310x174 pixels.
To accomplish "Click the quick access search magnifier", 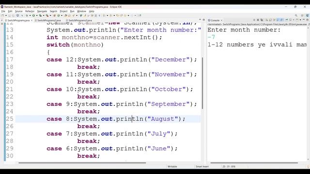I will click(296, 15).
